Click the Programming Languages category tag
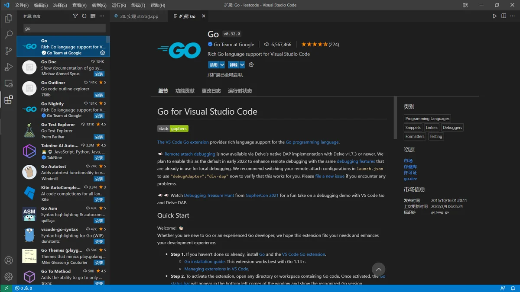Screen dimensions: 520x292 coord(427,119)
